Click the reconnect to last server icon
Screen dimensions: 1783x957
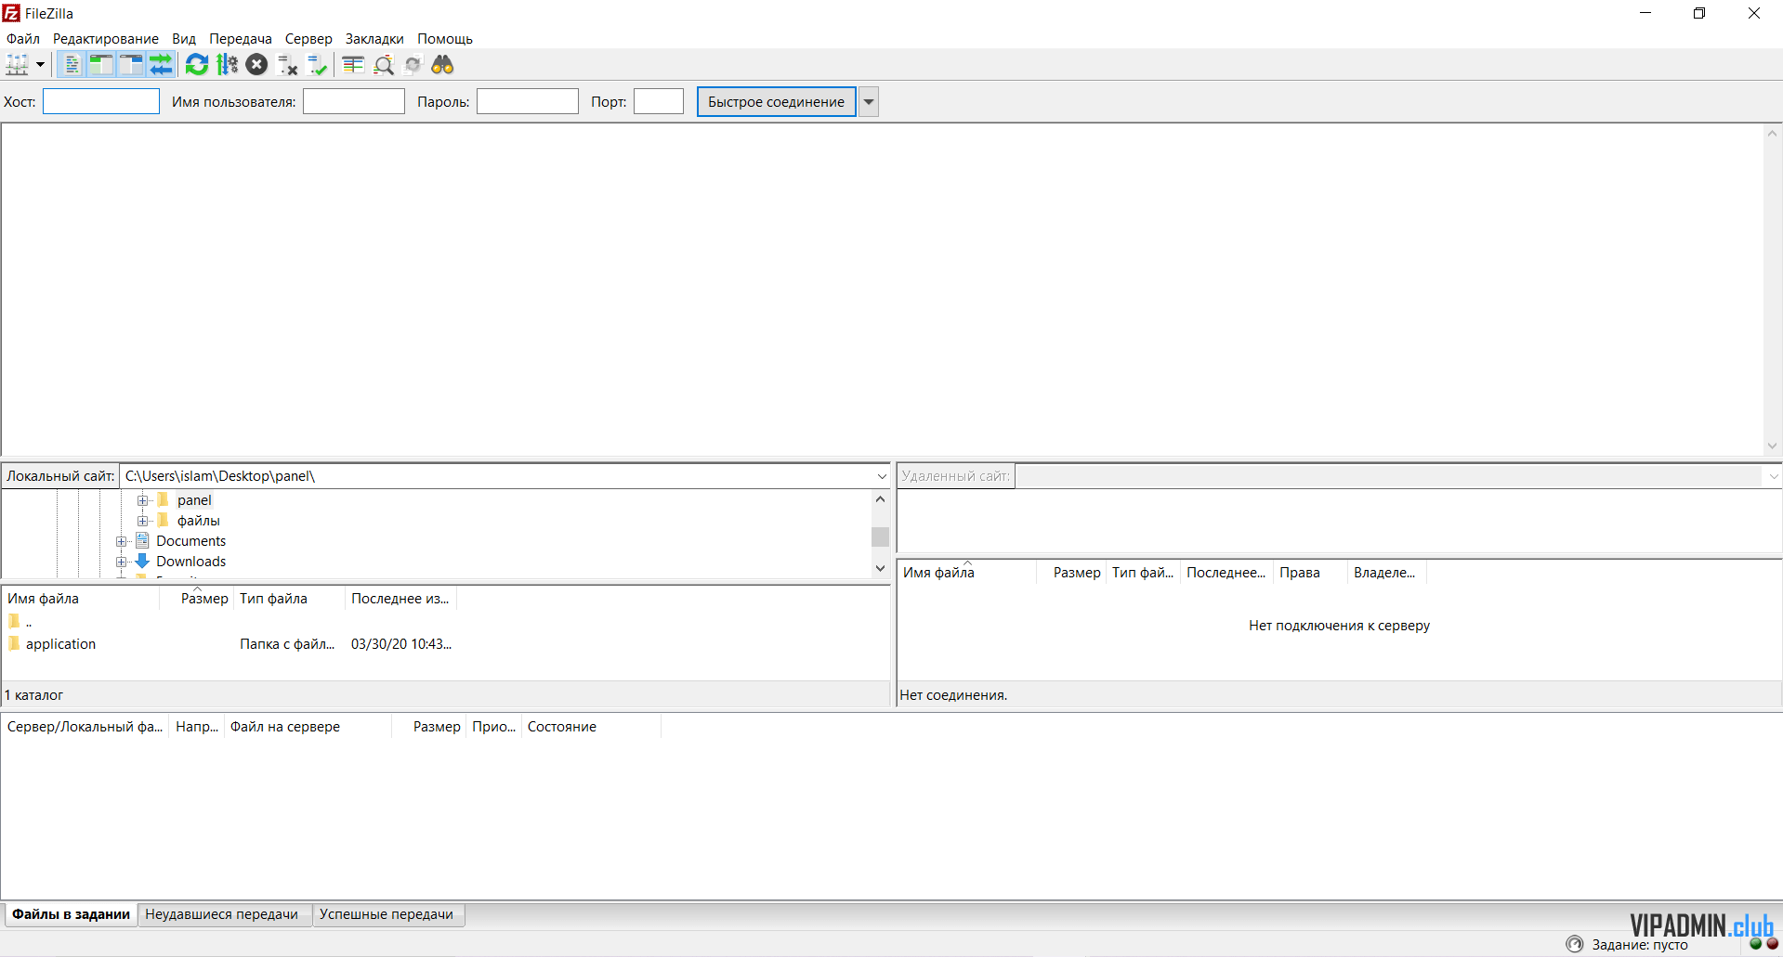coord(317,65)
